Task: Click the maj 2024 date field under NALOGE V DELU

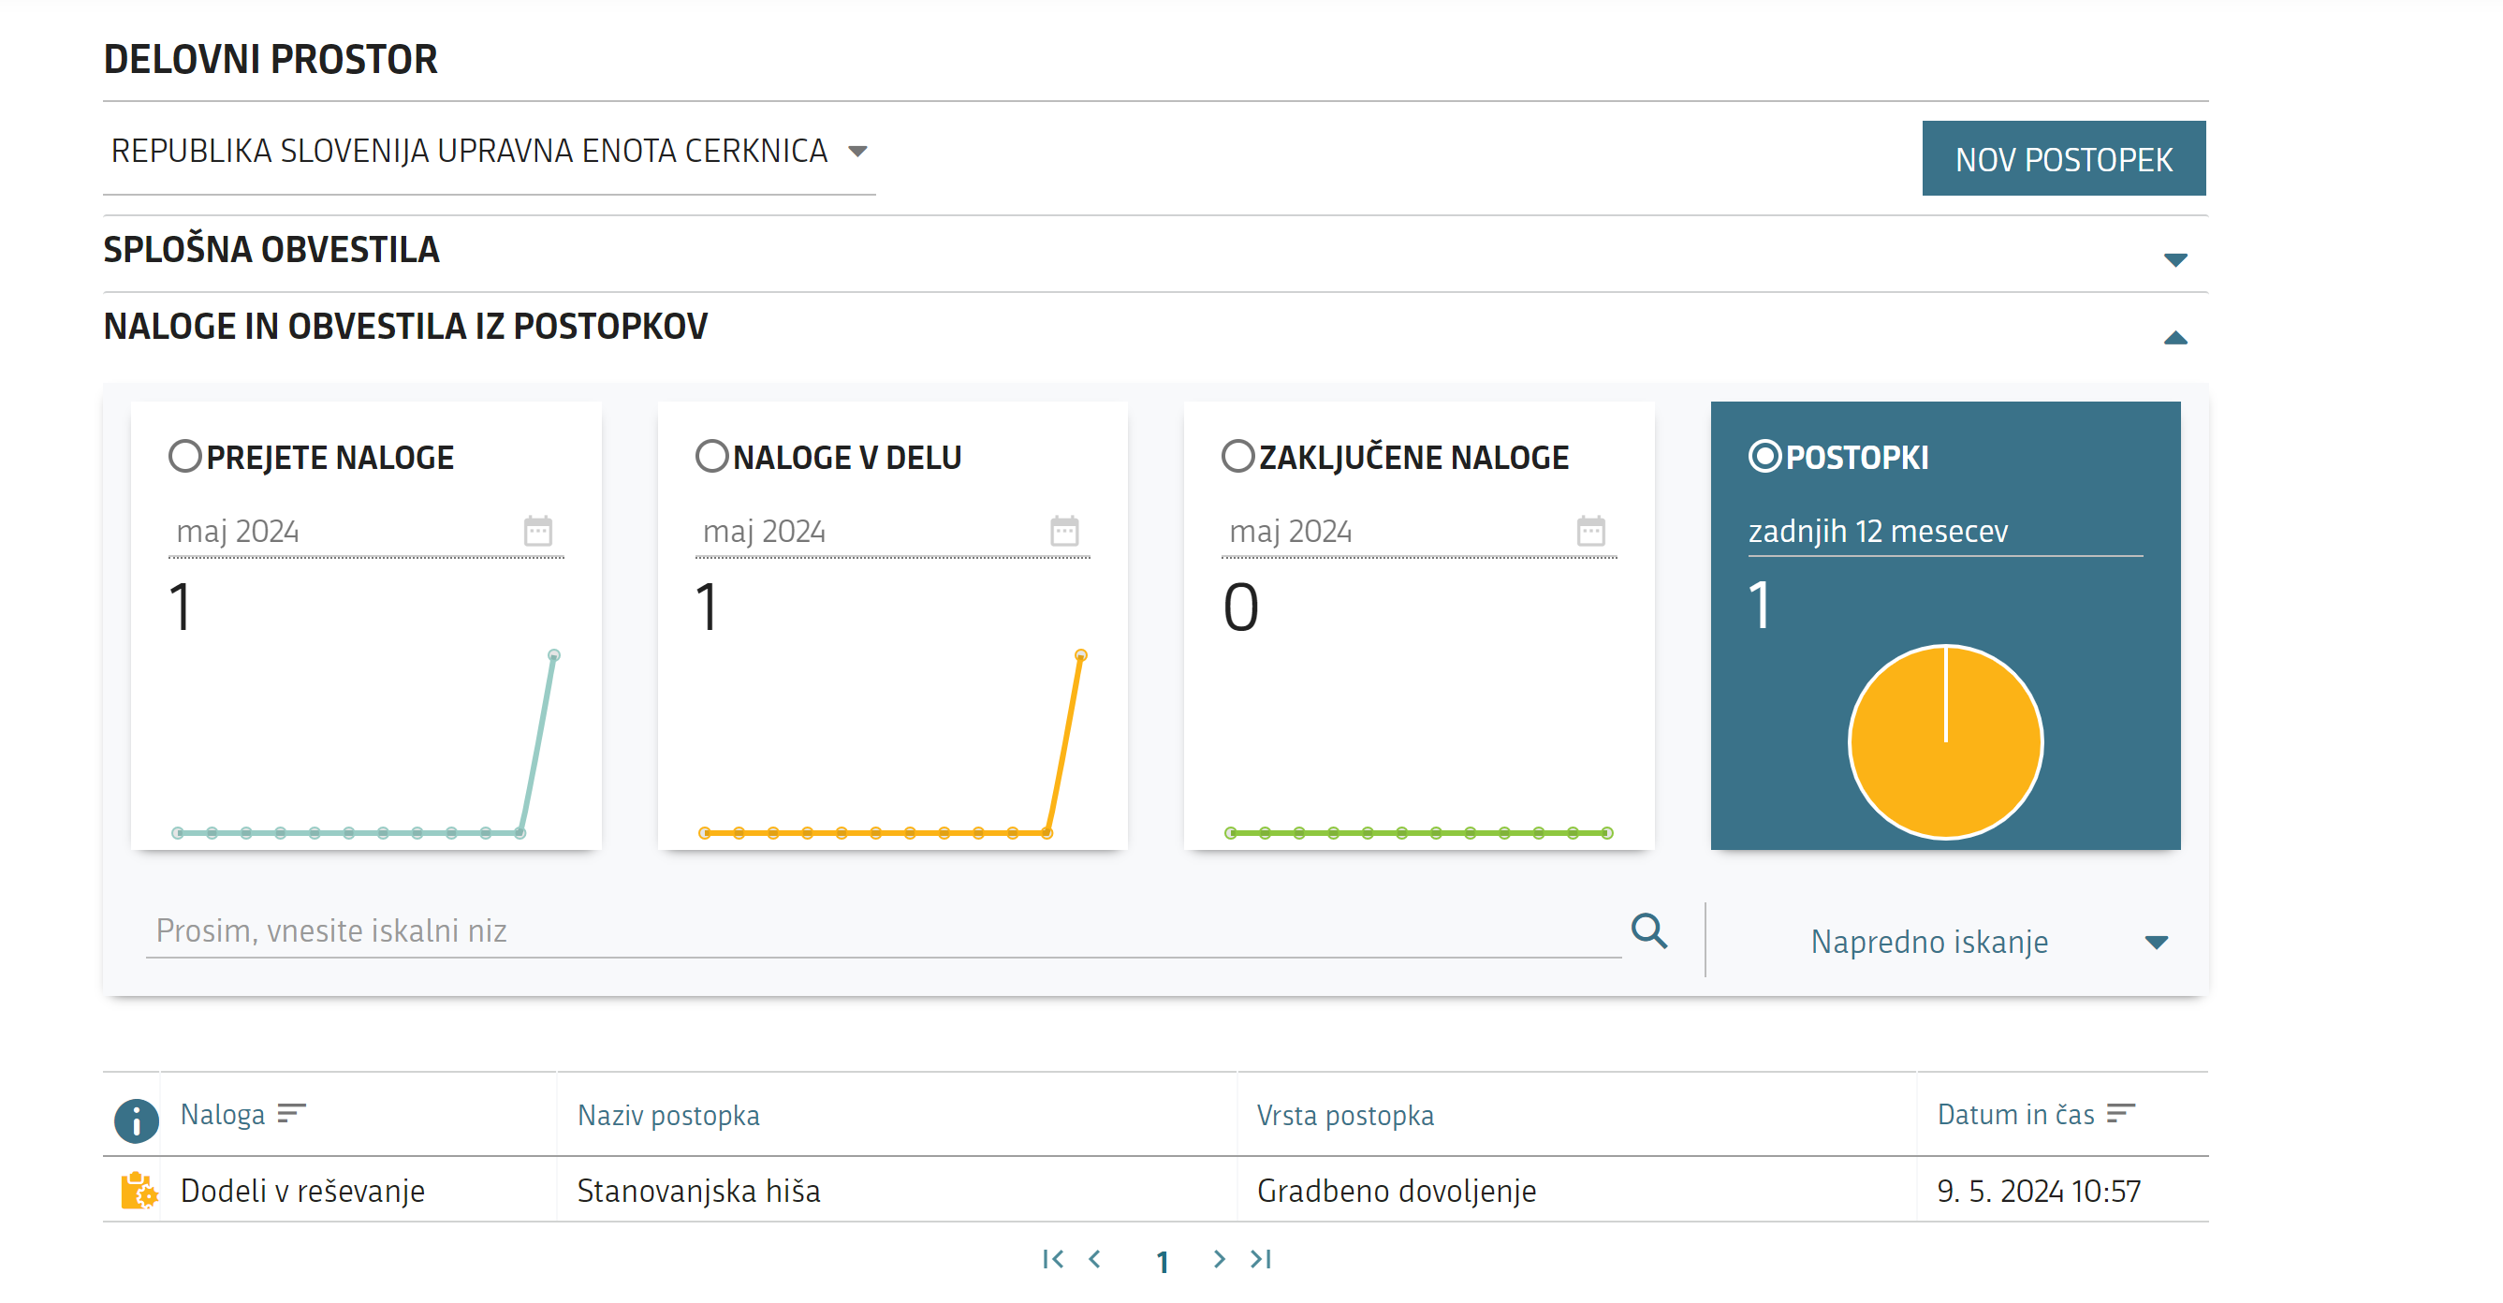Action: 892,532
